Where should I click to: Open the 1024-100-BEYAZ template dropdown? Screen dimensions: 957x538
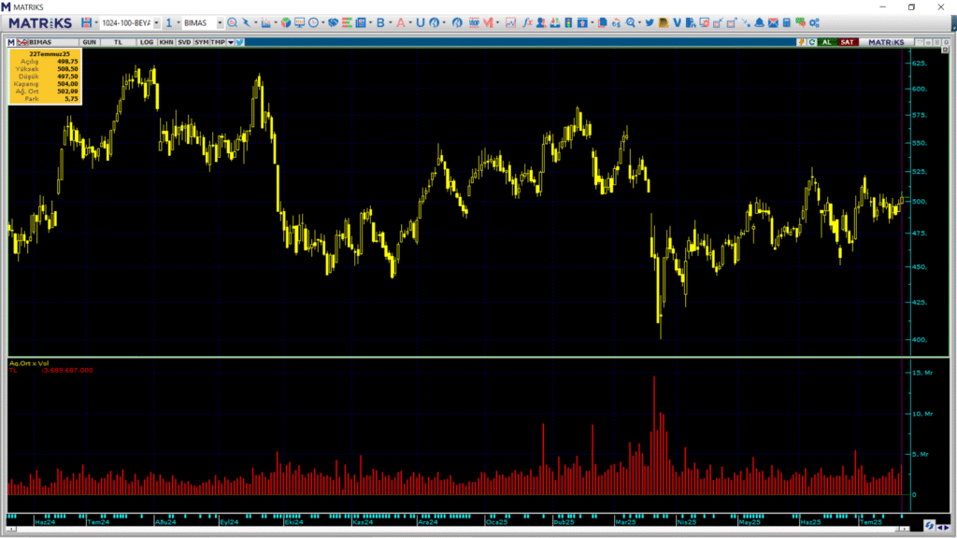[155, 22]
